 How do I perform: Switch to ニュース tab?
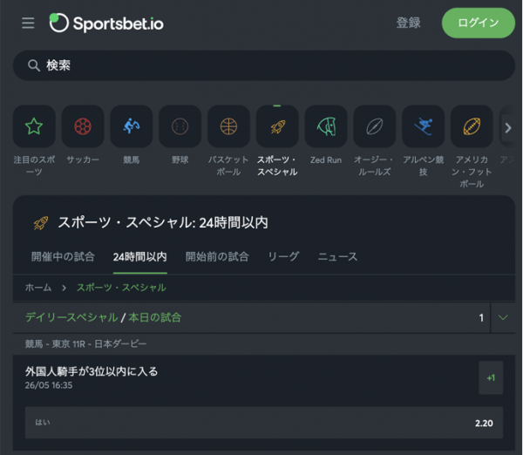[x=337, y=256]
